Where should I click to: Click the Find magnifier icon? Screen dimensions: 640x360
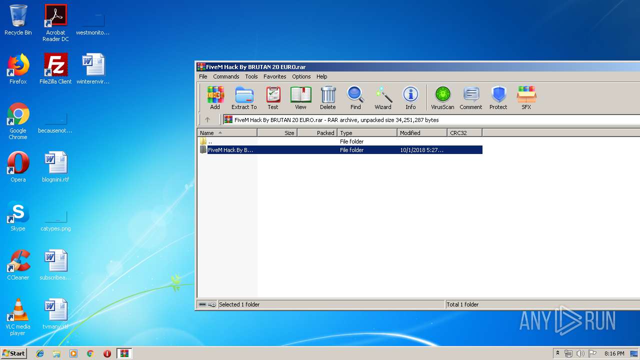[355, 97]
